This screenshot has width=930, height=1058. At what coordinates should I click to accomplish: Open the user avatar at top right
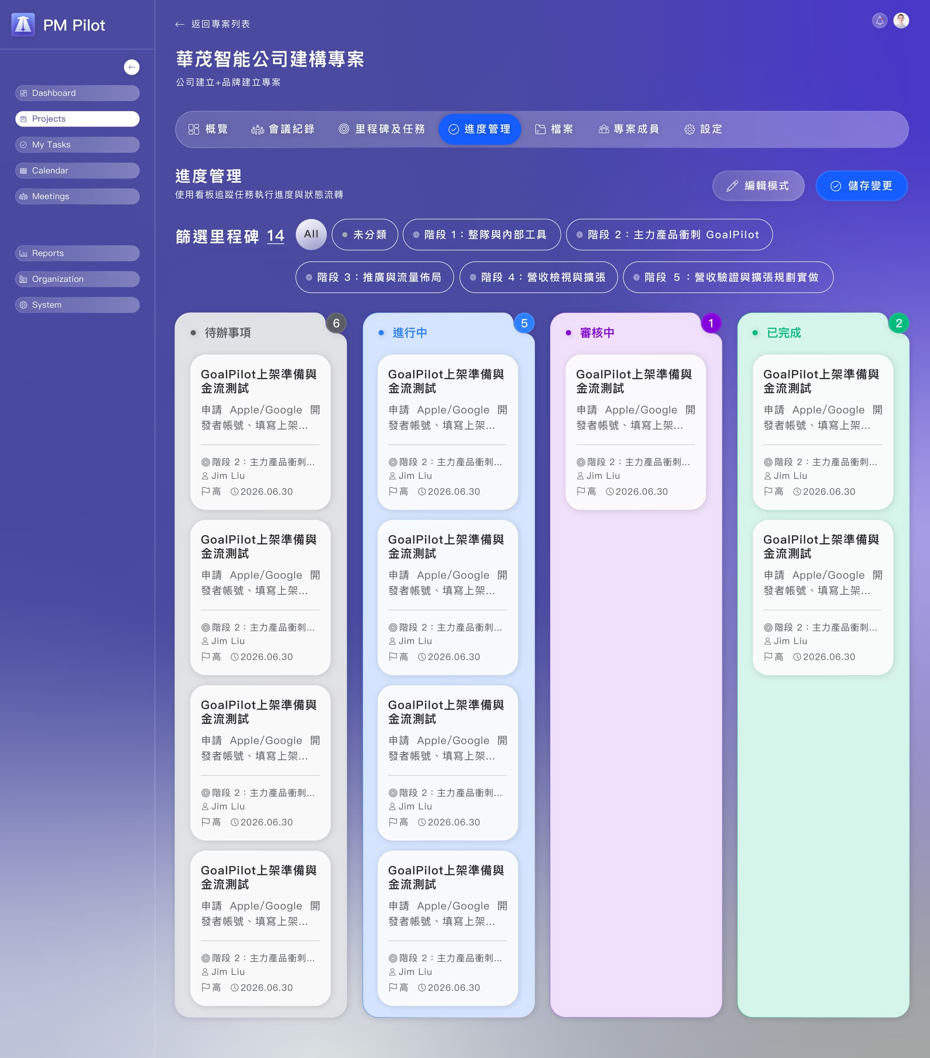point(900,21)
